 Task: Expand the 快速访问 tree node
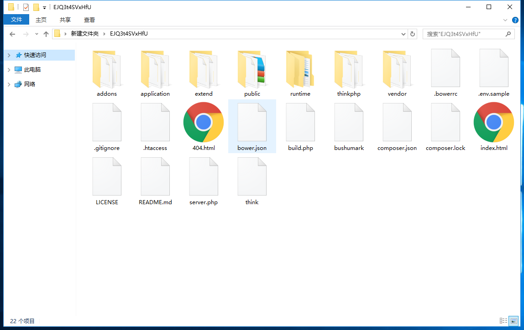(9, 55)
